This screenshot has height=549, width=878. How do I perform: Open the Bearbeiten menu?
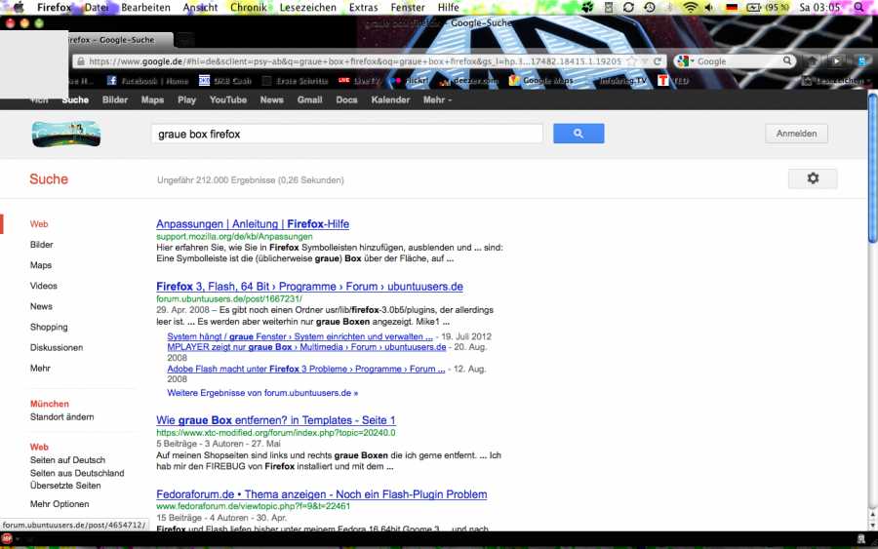(x=145, y=7)
